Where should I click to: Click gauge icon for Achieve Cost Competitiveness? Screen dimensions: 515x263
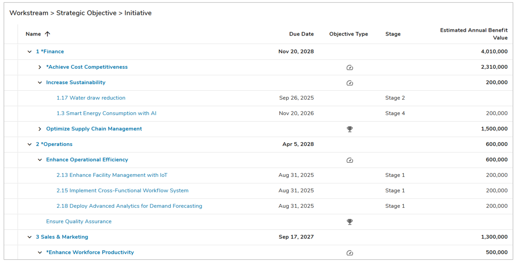coord(349,67)
